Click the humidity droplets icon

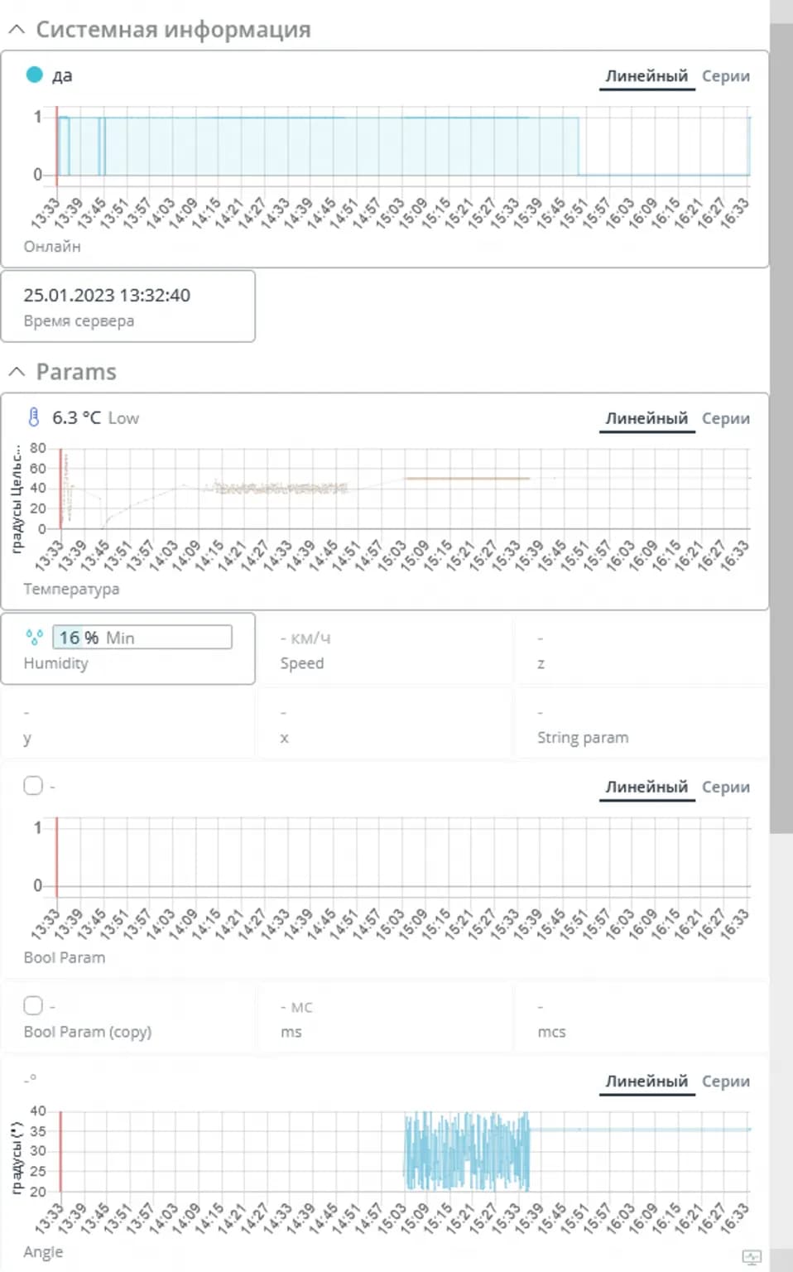(x=34, y=638)
